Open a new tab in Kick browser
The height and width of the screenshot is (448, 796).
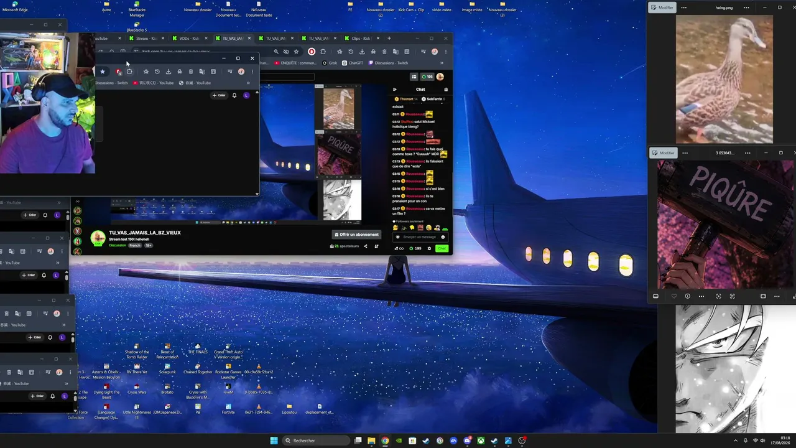389,39
